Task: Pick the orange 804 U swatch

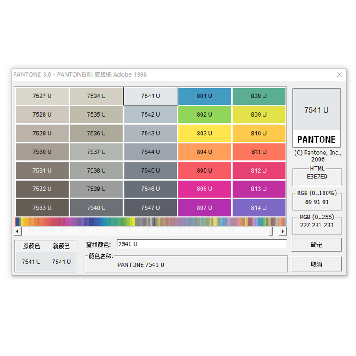Action: pyautogui.click(x=205, y=152)
